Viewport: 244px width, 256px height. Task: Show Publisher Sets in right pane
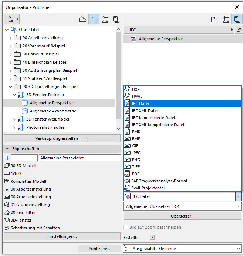click(x=237, y=19)
